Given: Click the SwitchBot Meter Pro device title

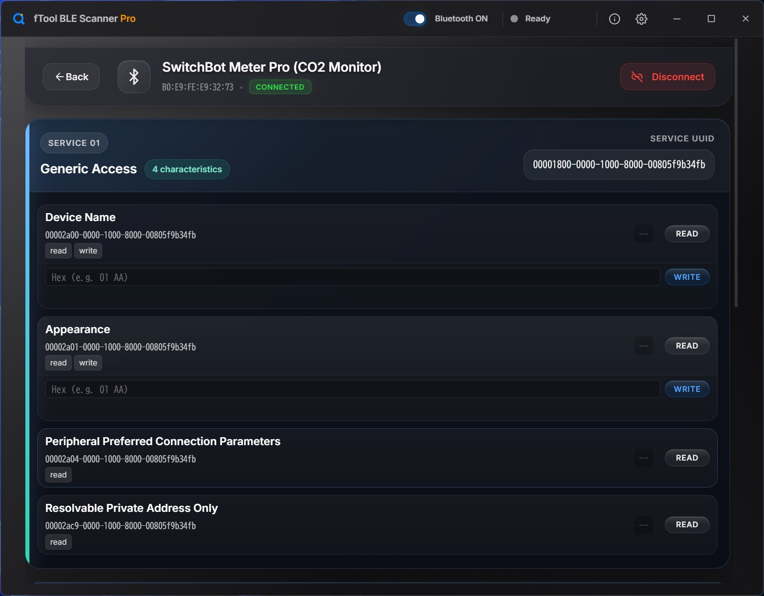Looking at the screenshot, I should [x=272, y=67].
